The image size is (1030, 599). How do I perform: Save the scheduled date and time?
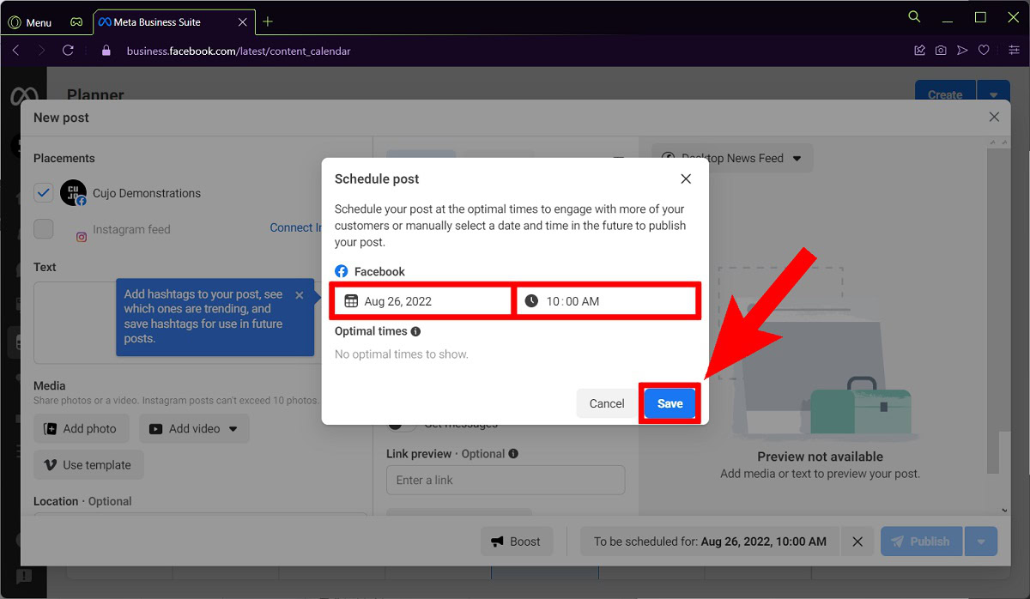(670, 403)
